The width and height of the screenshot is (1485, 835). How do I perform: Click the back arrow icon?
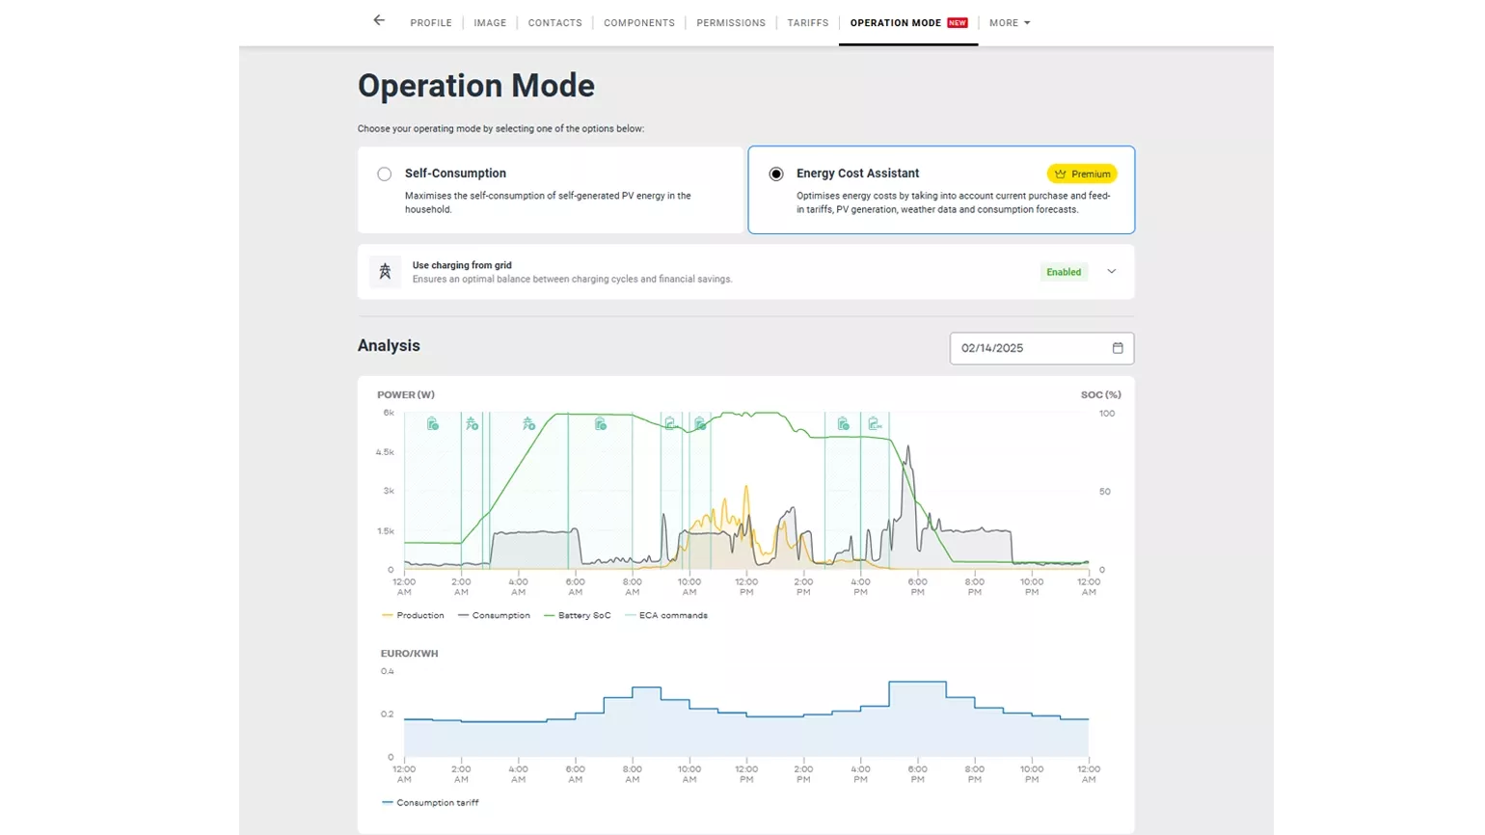coord(379,20)
